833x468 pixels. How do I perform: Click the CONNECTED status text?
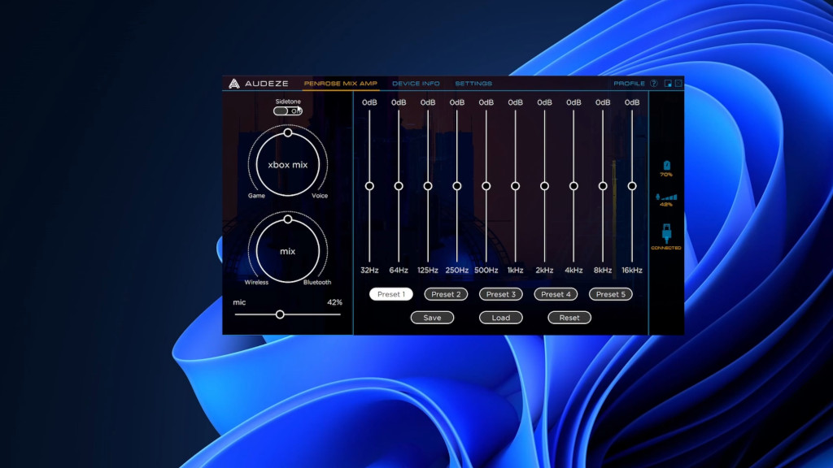(666, 248)
